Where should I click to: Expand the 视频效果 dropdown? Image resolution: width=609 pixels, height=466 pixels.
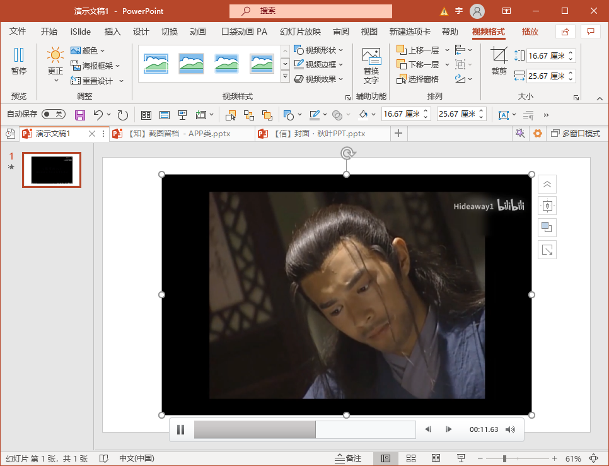(320, 79)
